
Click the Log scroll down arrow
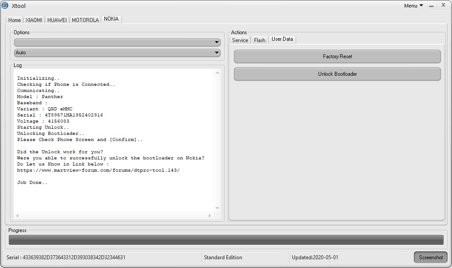click(217, 208)
